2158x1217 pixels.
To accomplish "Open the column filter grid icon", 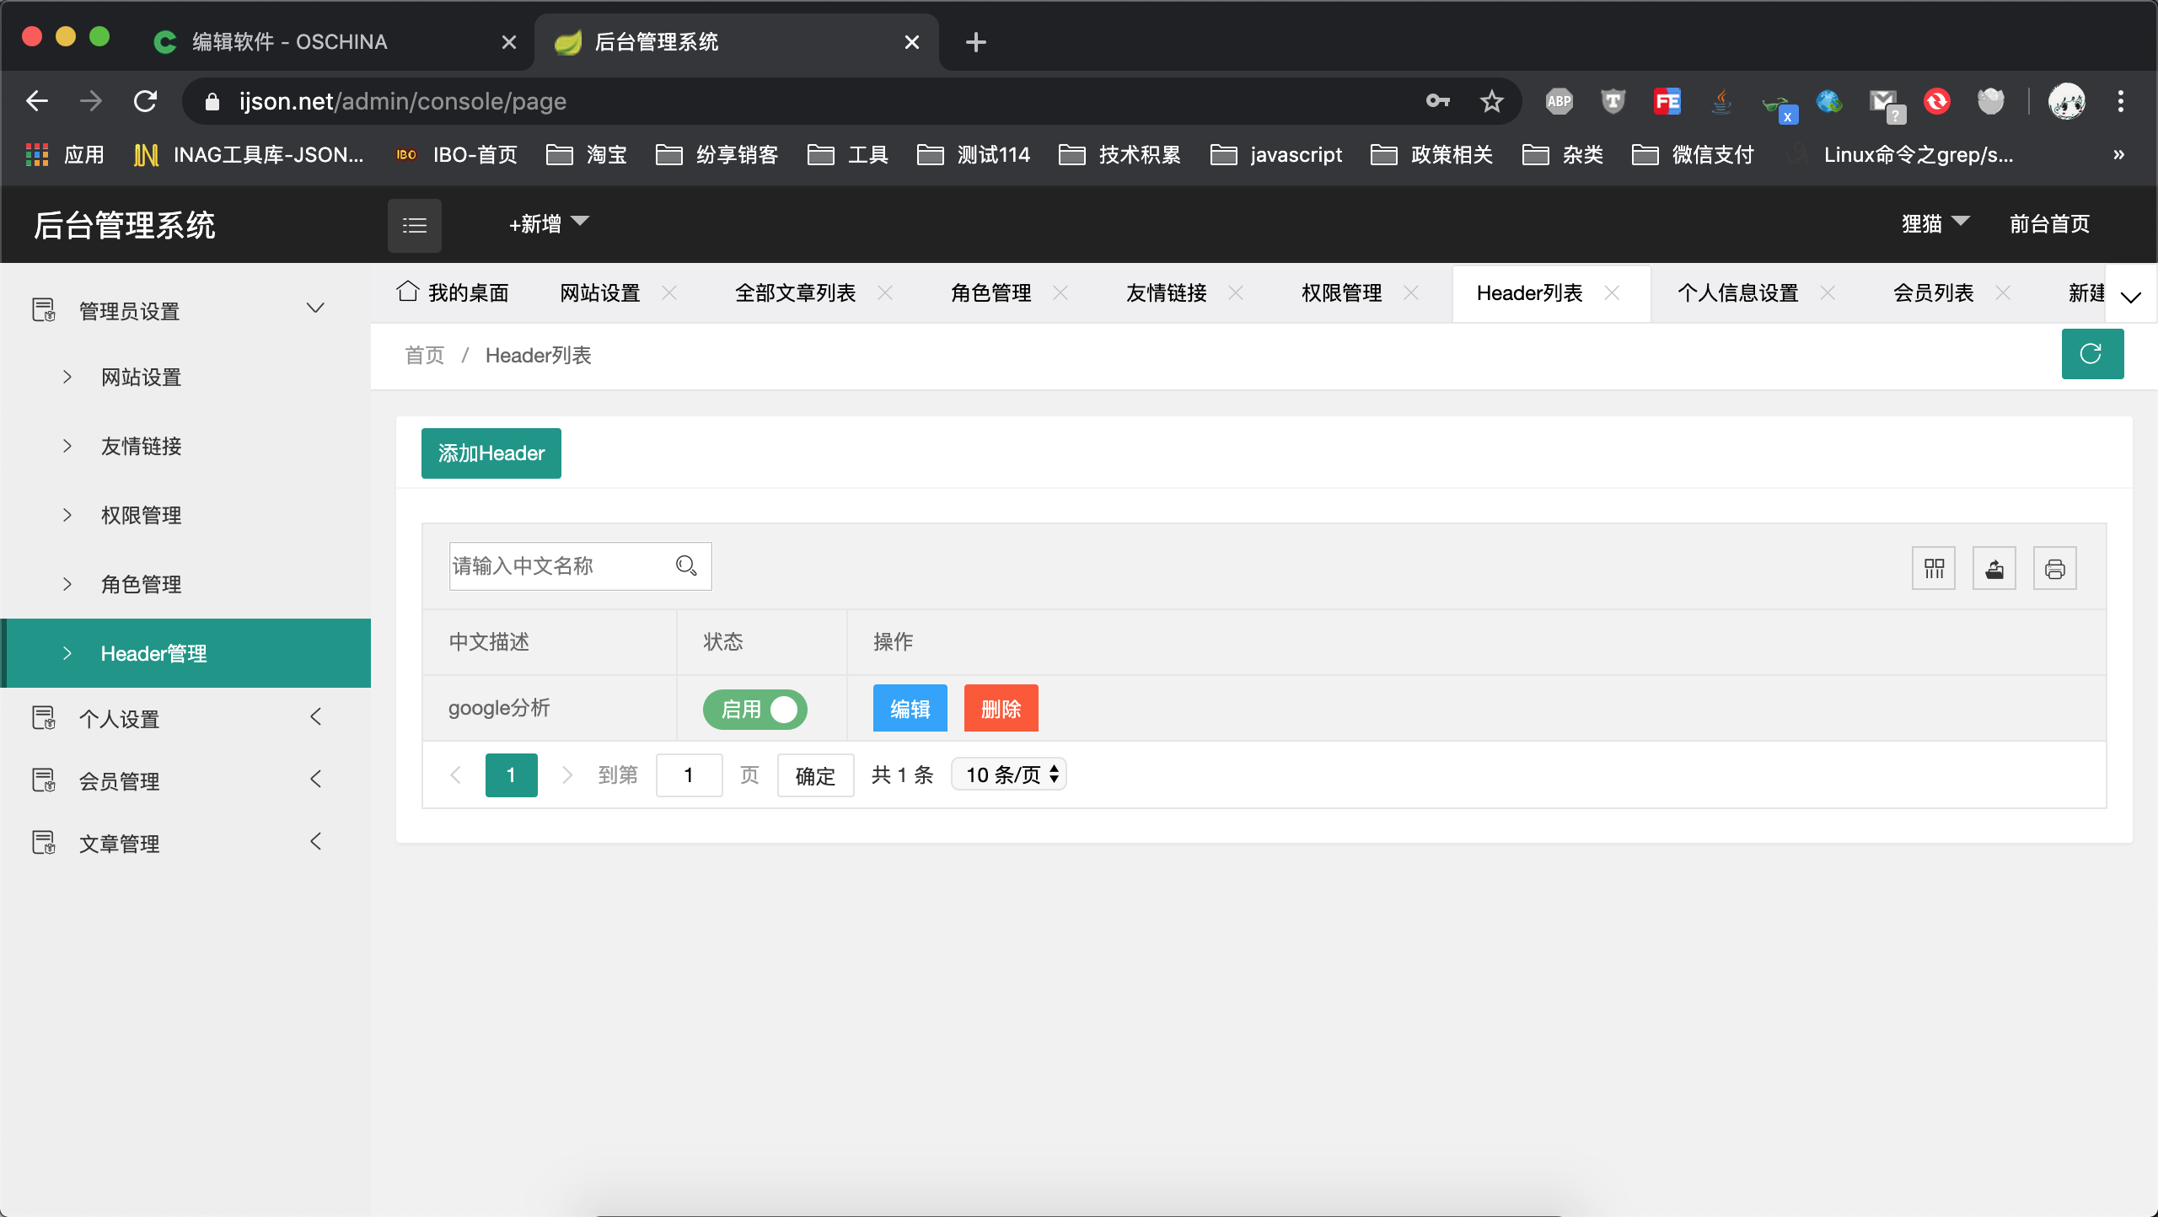I will (1934, 569).
